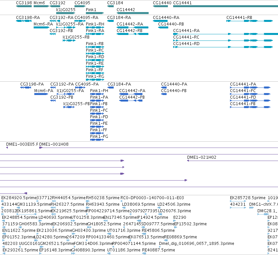Open the Pink1 gene feature label
278x255 pixels.
[91, 9]
